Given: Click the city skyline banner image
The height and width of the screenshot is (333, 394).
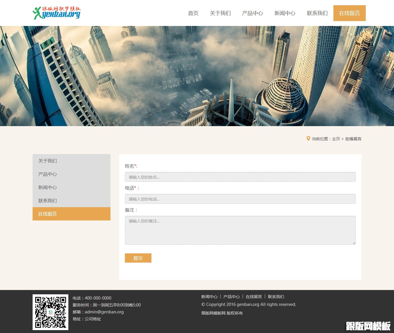Looking at the screenshot, I should [x=197, y=76].
